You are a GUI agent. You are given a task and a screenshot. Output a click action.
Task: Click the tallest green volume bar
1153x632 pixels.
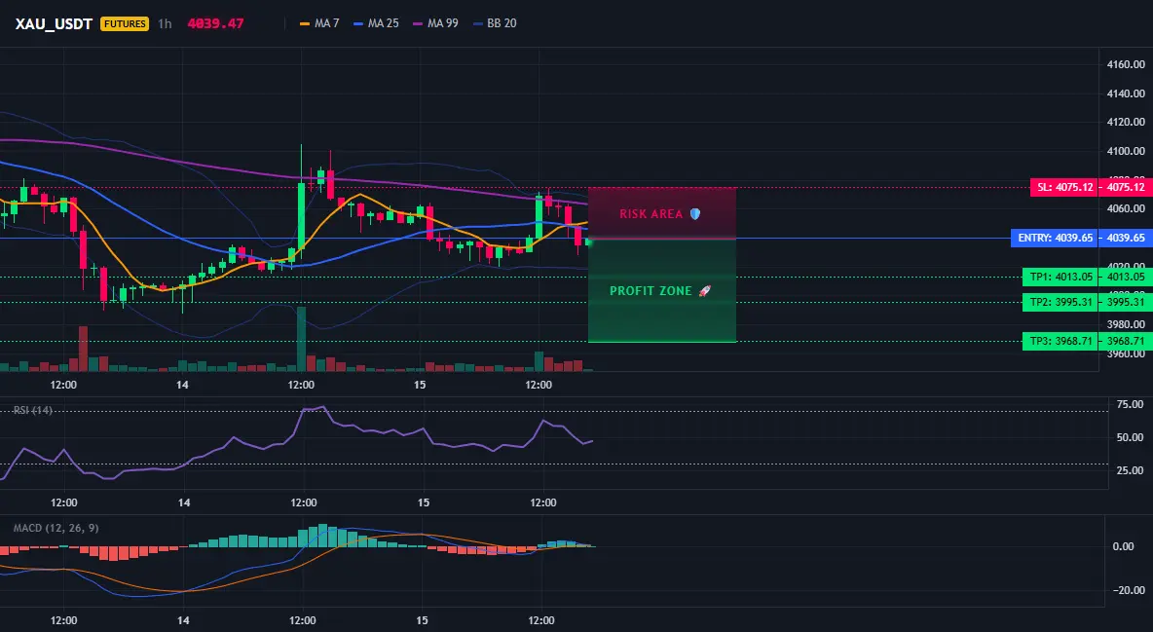click(302, 339)
